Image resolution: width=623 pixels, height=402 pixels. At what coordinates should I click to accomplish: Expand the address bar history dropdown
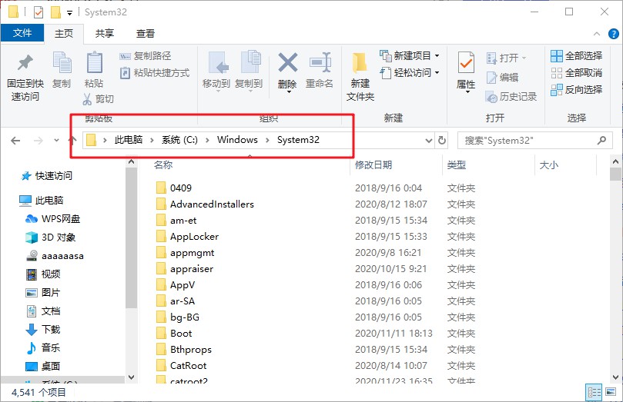428,141
